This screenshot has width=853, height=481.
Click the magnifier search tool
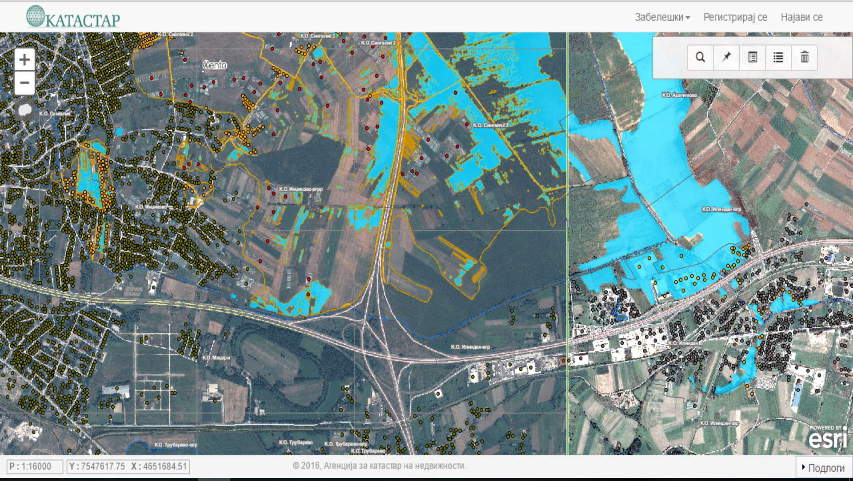700,57
